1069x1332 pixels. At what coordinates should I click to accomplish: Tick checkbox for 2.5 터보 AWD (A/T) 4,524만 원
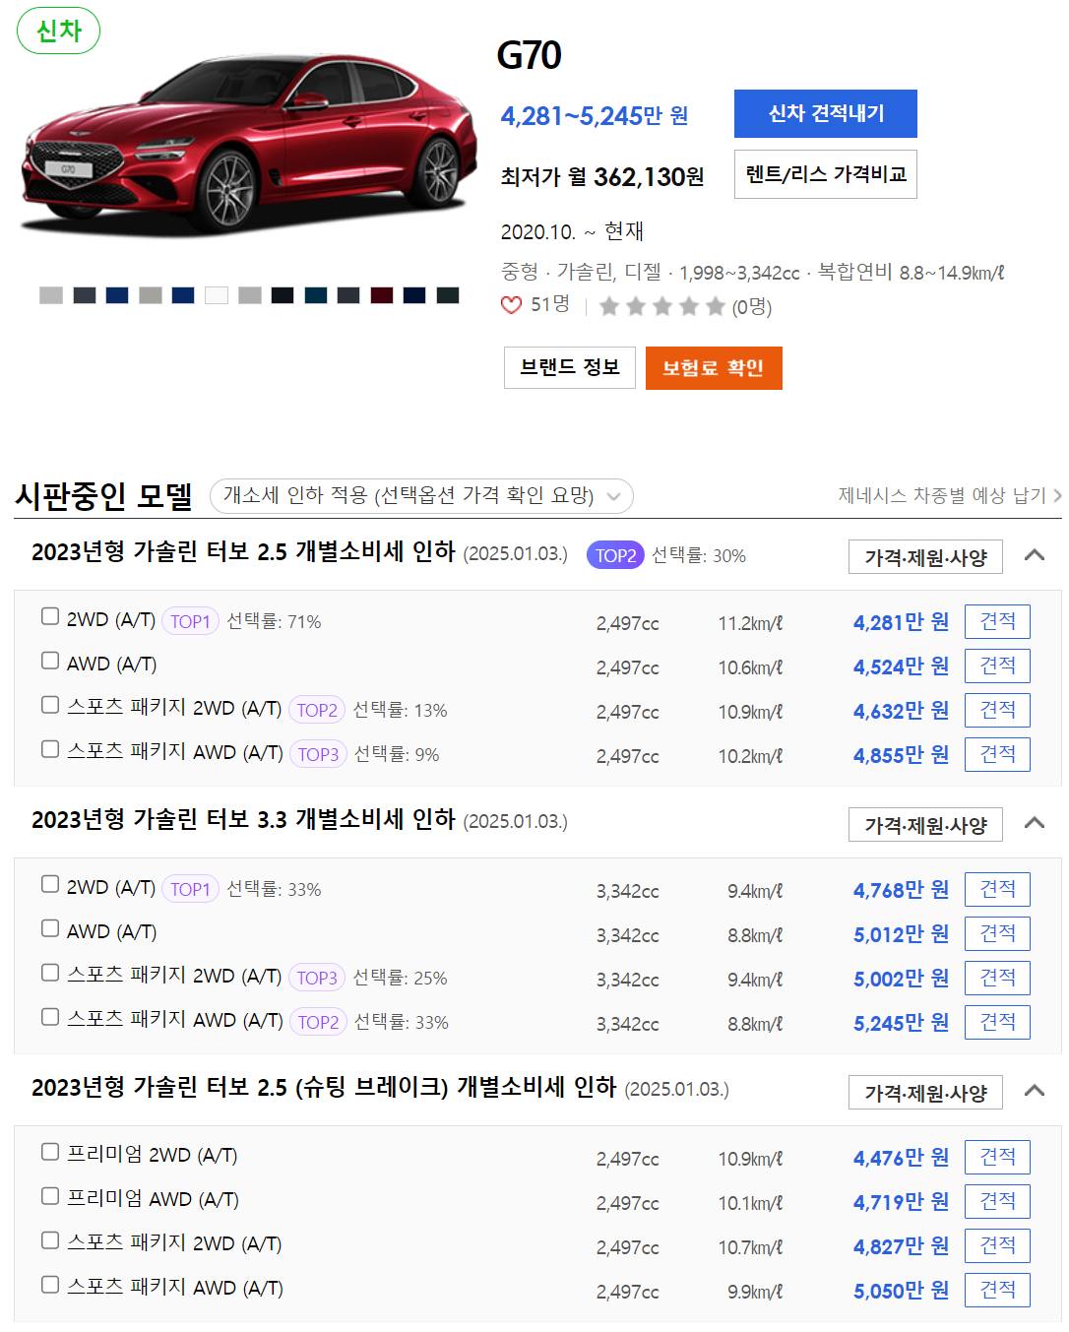click(x=50, y=661)
